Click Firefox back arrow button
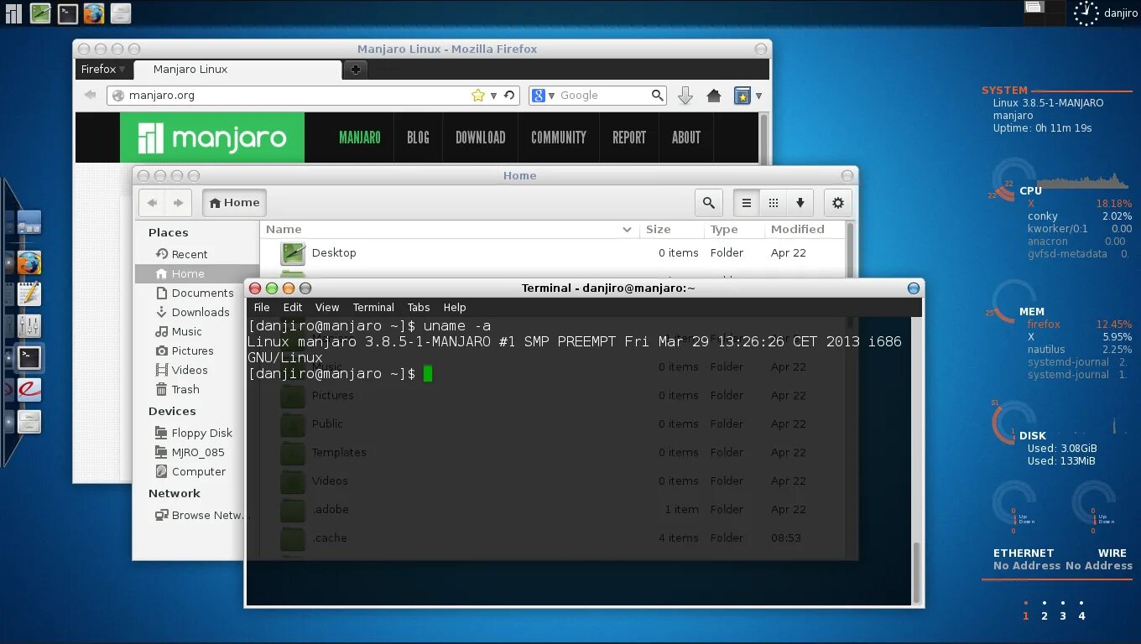The image size is (1141, 644). pos(91,95)
